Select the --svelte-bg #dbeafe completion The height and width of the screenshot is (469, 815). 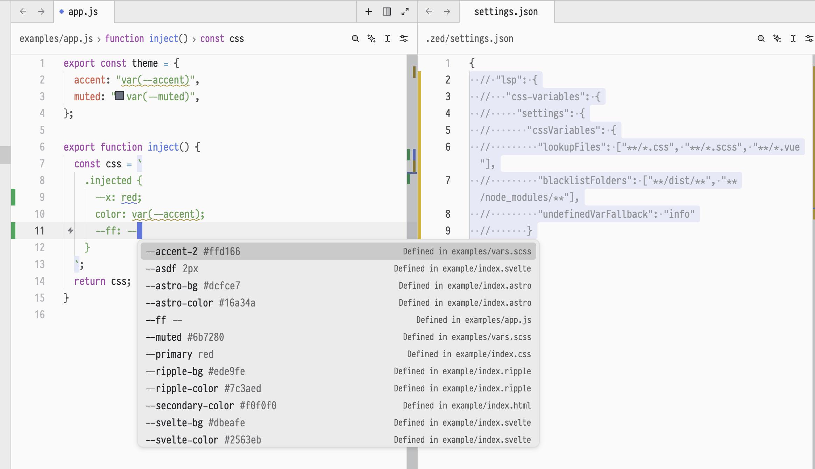click(x=338, y=423)
